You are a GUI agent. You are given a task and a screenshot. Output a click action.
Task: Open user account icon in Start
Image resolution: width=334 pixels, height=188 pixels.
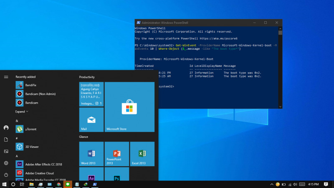(x=6, y=128)
